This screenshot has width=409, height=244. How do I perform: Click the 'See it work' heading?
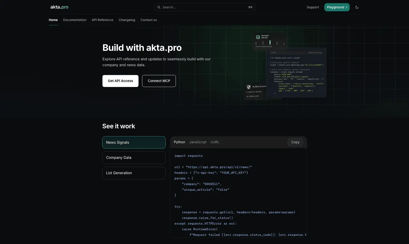click(x=119, y=126)
